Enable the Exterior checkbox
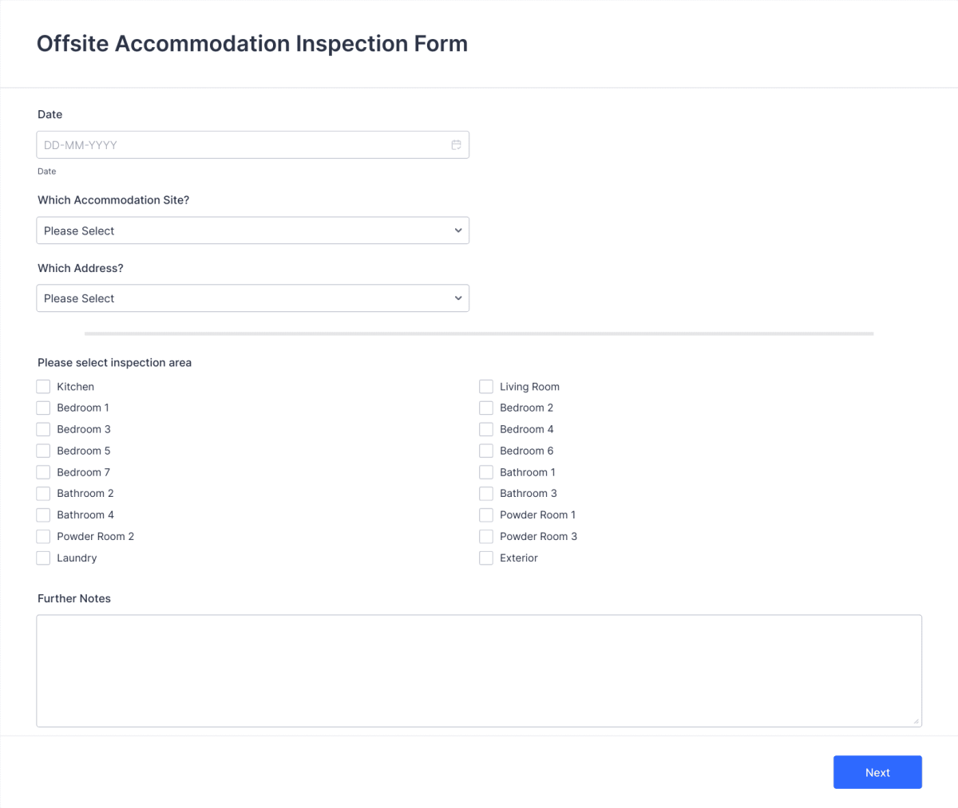958x808 pixels. [x=486, y=558]
